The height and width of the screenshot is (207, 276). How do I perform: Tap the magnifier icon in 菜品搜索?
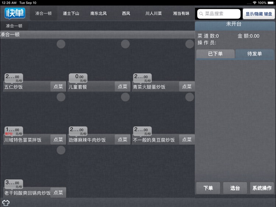(201, 14)
